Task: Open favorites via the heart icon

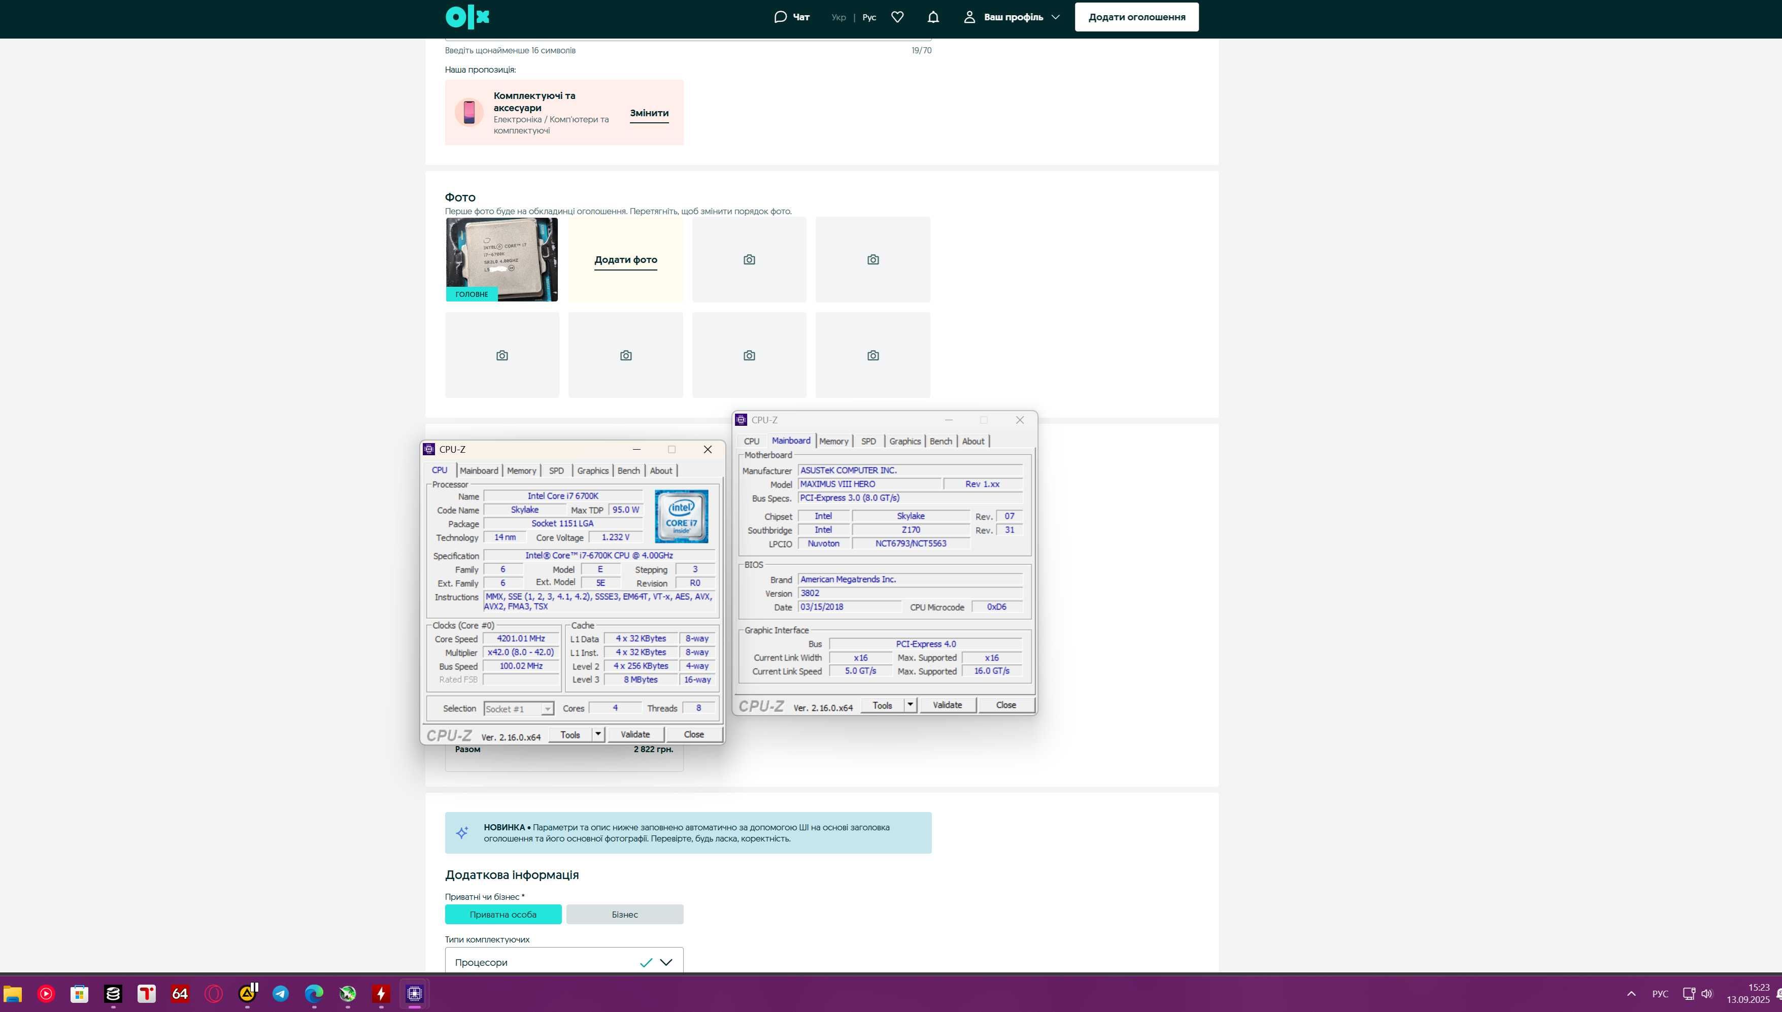Action: (897, 17)
